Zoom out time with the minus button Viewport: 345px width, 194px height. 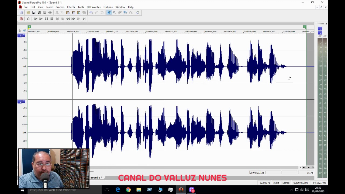pyautogui.click(x=309, y=167)
